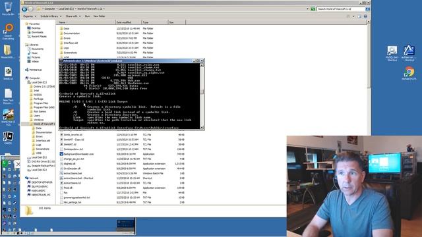Open the MySQL.bat shortcut on desktop
Screen dimensions: 422x237
click(392, 53)
